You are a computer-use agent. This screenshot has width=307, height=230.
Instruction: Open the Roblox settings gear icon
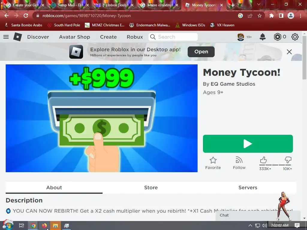coord(295,37)
